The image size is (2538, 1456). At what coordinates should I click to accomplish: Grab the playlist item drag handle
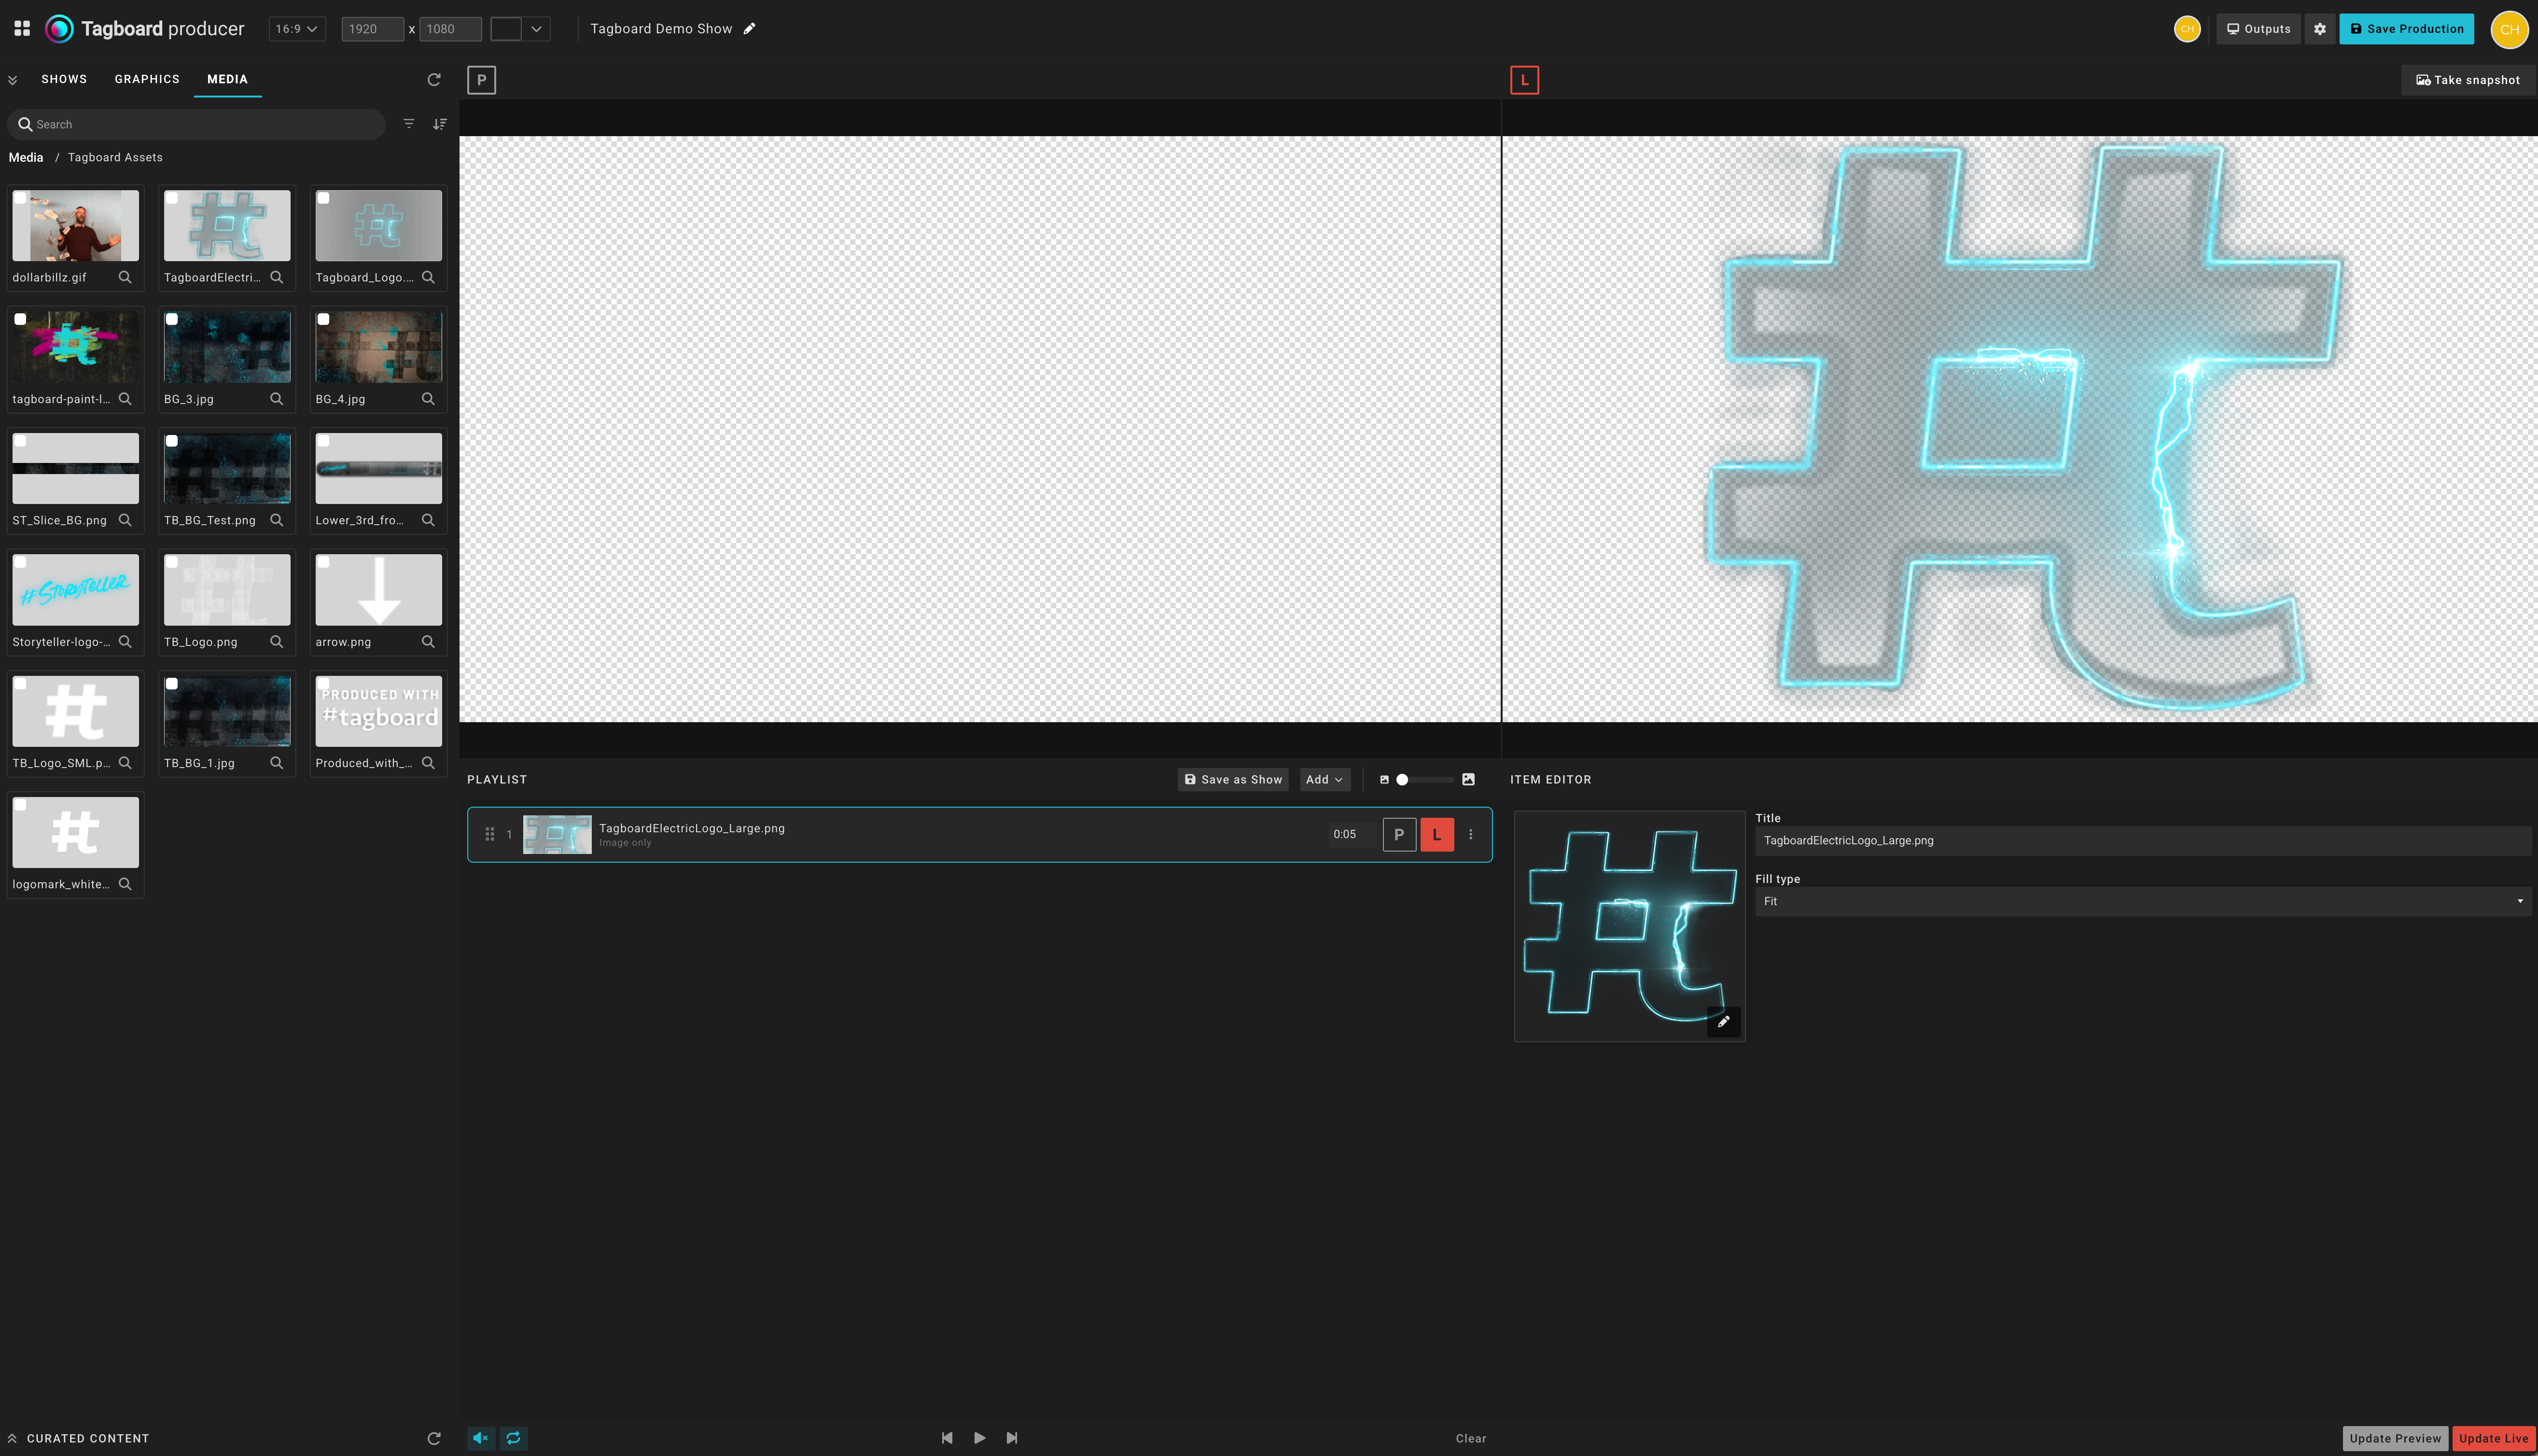(490, 834)
